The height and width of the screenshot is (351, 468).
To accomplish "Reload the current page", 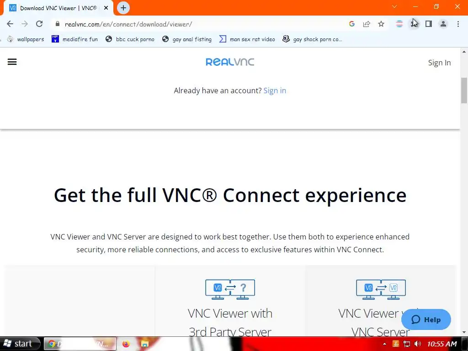I will [x=39, y=24].
